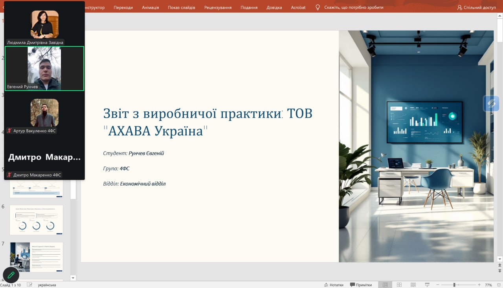Switch to Reading view

(x=413, y=285)
